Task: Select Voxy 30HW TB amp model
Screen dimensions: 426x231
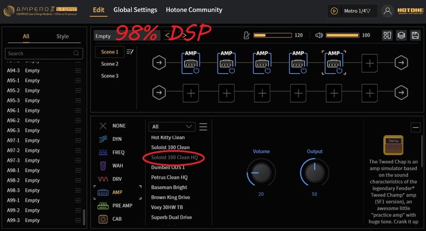Action: pyautogui.click(x=167, y=207)
